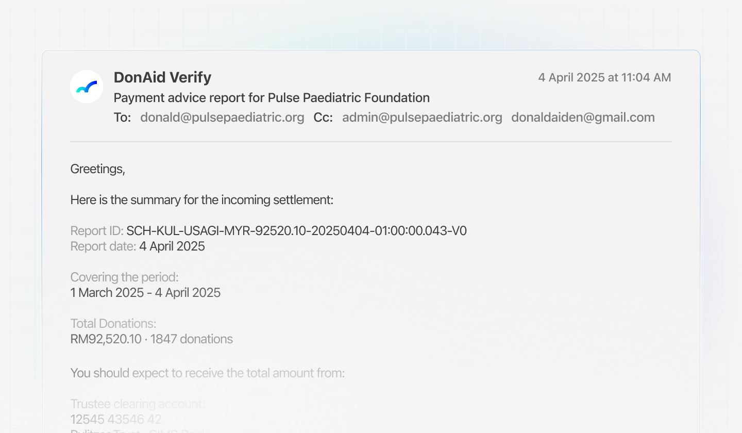The width and height of the screenshot is (742, 433).
Task: Click the Report ID value SCH-KUL-USAGI-MYR
Action: pyautogui.click(x=296, y=231)
